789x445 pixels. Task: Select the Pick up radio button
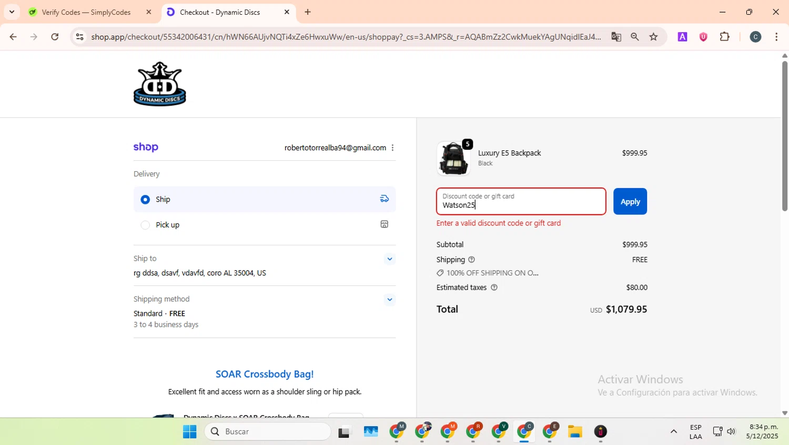(x=145, y=225)
